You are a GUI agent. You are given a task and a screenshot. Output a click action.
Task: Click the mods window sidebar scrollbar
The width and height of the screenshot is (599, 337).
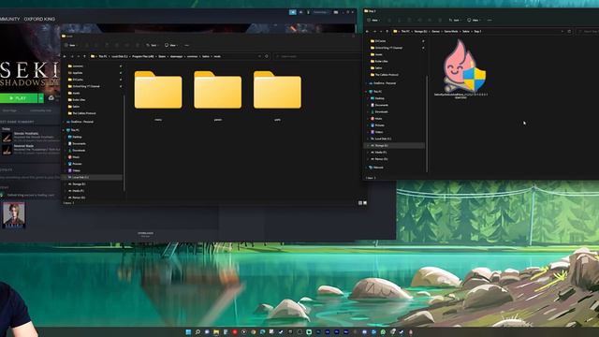[124, 143]
